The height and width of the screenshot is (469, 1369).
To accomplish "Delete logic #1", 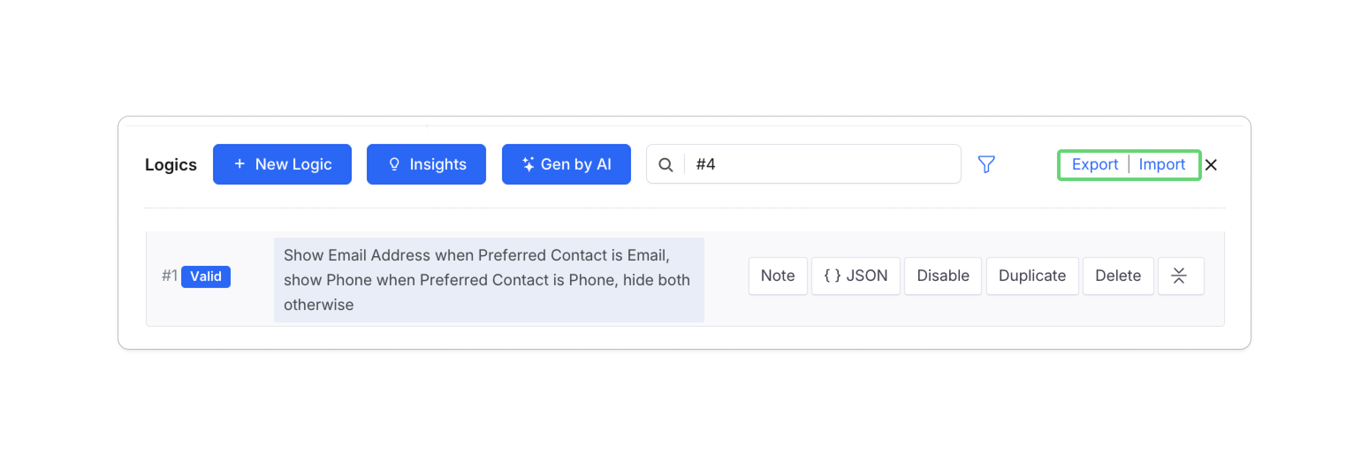I will click(1118, 276).
